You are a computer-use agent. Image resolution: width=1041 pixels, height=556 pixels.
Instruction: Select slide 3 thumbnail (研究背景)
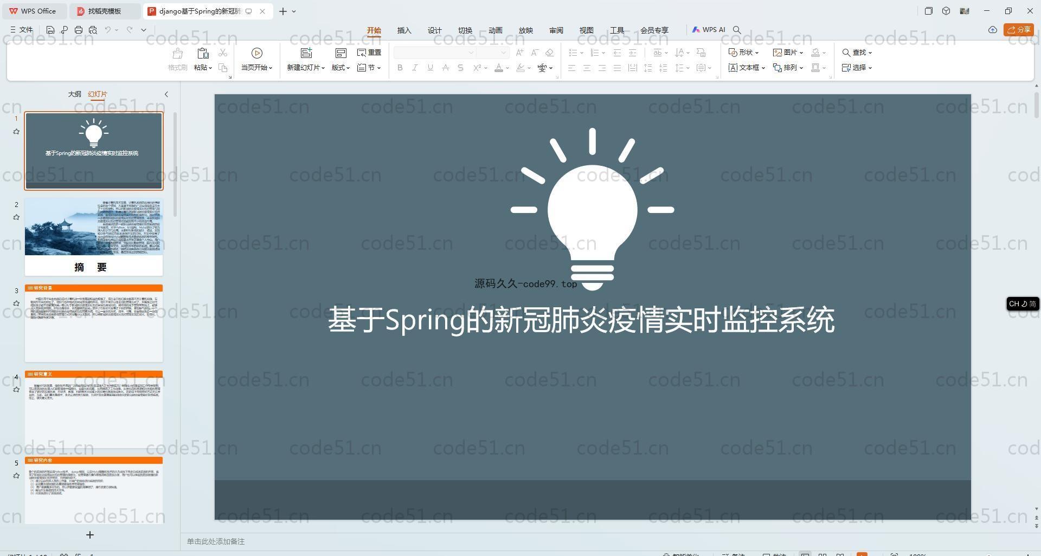[93, 323]
